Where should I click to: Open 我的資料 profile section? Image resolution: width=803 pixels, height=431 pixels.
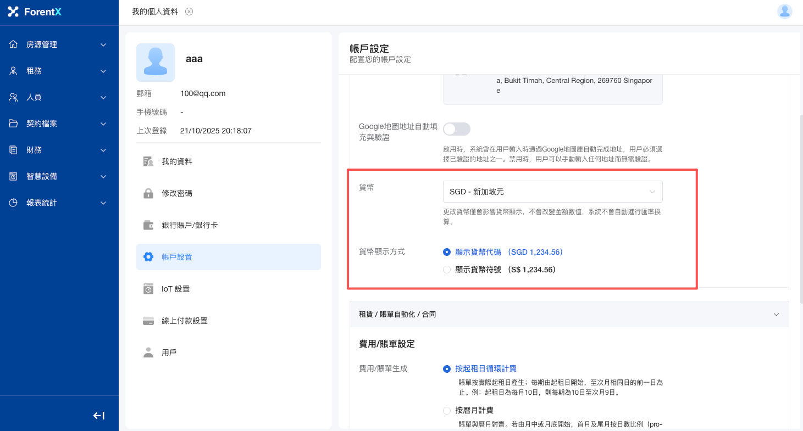[176, 161]
